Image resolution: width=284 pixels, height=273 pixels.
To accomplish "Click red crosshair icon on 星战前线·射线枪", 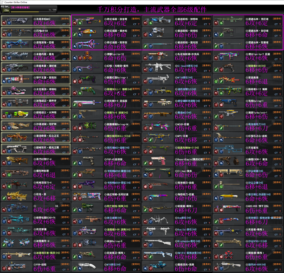I will pyautogui.click(x=145, y=35).
